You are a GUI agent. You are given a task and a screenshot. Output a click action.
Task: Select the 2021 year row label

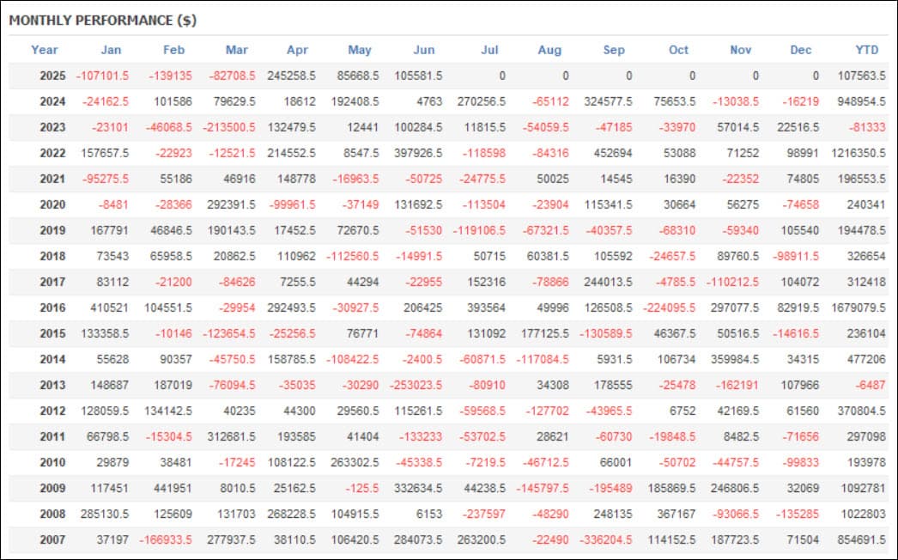click(x=52, y=179)
